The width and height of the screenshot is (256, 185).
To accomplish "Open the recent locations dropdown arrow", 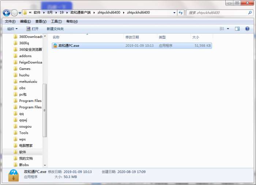I will pyautogui.click(x=20, y=13).
